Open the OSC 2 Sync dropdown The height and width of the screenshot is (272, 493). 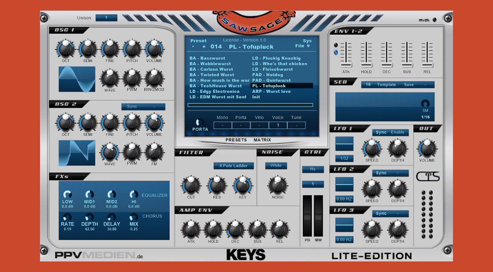coord(143,107)
